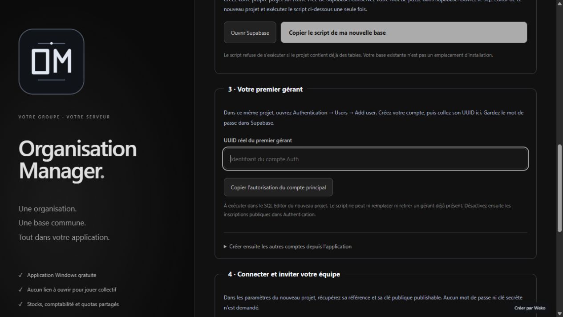Click the Organisation Manager heading
Viewport: 563px width, 317px height.
pos(77,159)
